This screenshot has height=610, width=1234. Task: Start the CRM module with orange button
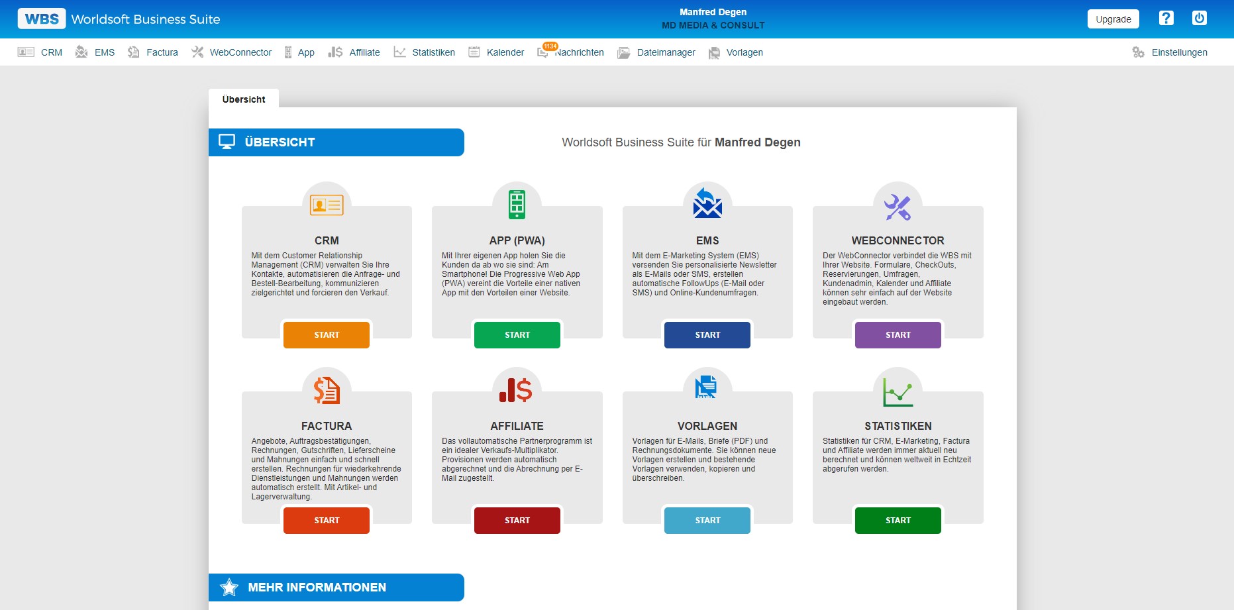click(327, 335)
